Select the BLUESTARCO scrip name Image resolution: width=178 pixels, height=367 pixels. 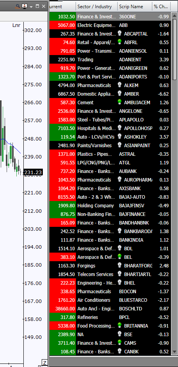pos(133,300)
